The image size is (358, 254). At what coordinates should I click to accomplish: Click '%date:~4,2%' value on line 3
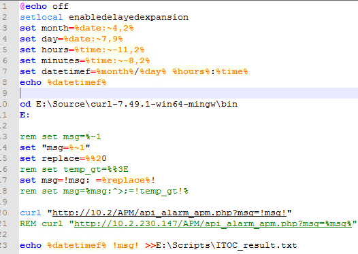[104, 28]
